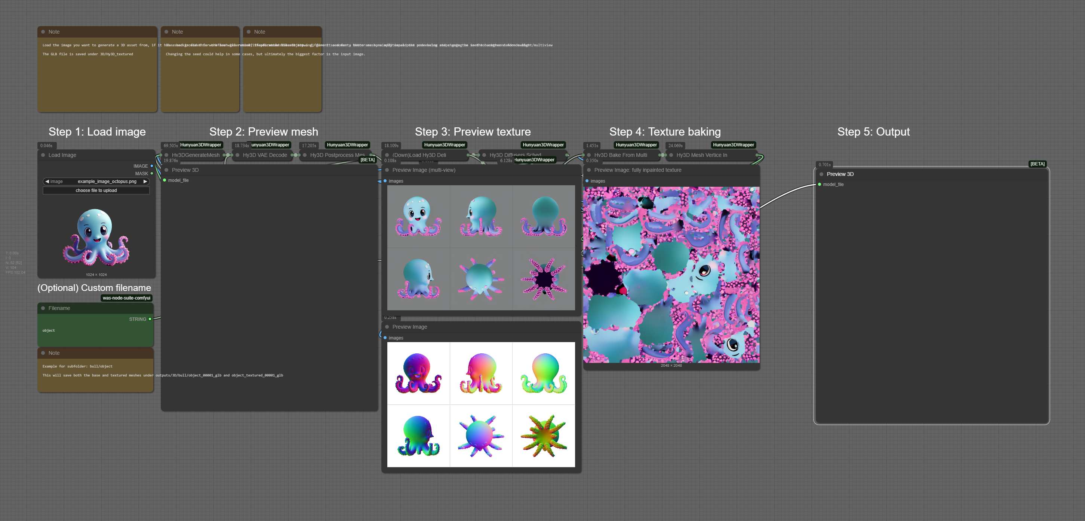Click the previous image arrow on Load Image

[47, 182]
